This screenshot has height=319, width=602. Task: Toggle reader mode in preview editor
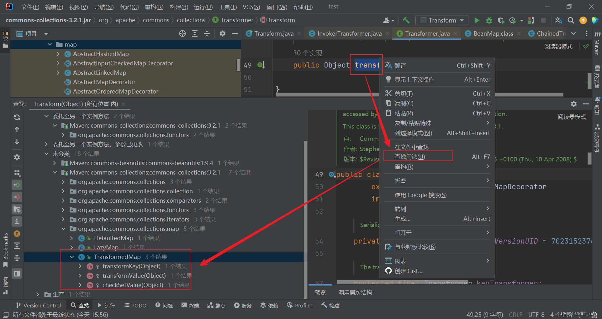point(572,117)
